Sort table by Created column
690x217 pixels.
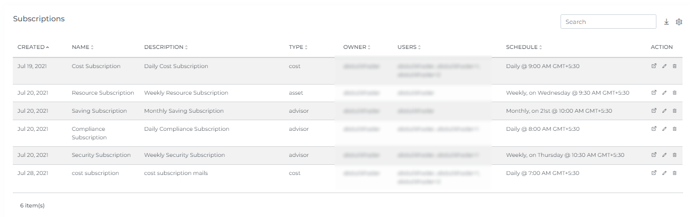[33, 47]
